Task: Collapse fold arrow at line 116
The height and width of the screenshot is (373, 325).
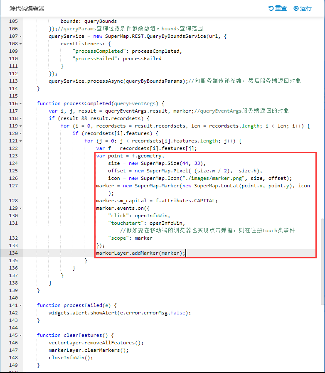Action: (x=20, y=104)
